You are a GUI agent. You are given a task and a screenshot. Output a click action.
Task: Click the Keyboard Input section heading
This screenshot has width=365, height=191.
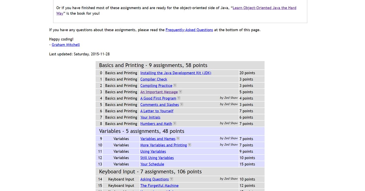pos(150,172)
